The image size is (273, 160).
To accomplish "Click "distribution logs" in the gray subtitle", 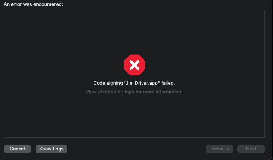I will pyautogui.click(x=116, y=92).
